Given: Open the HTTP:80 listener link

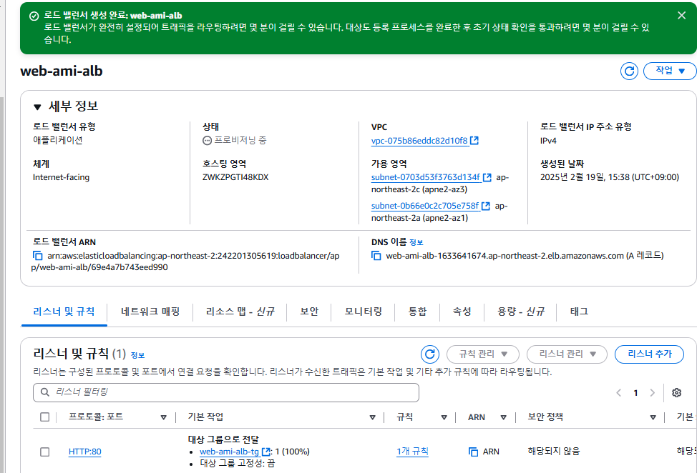Looking at the screenshot, I should pyautogui.click(x=85, y=452).
